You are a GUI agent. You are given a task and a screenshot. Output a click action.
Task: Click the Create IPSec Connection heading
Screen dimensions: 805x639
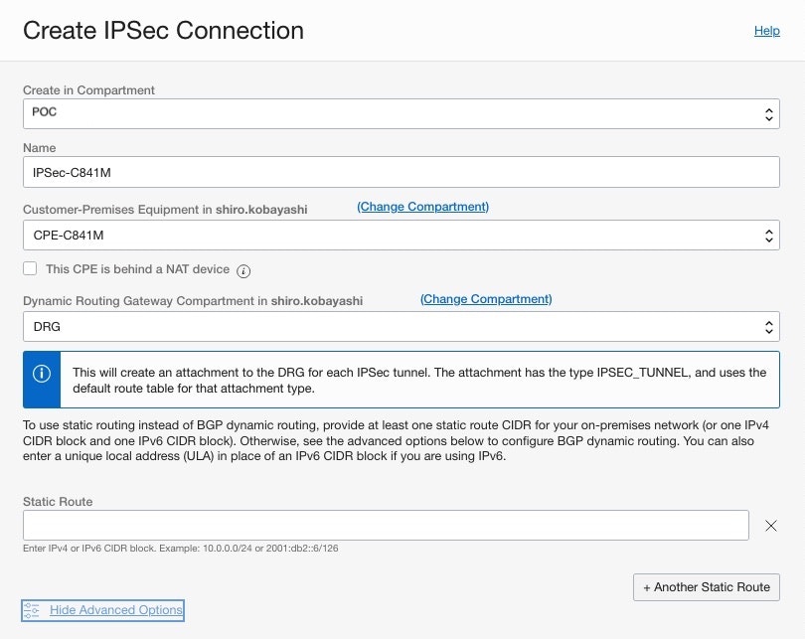tap(163, 31)
